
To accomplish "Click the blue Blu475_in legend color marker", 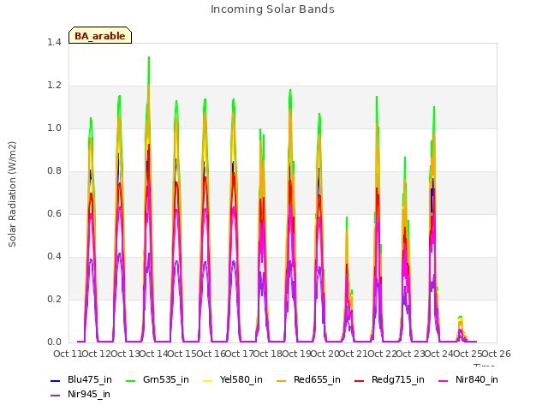I will tap(55, 380).
